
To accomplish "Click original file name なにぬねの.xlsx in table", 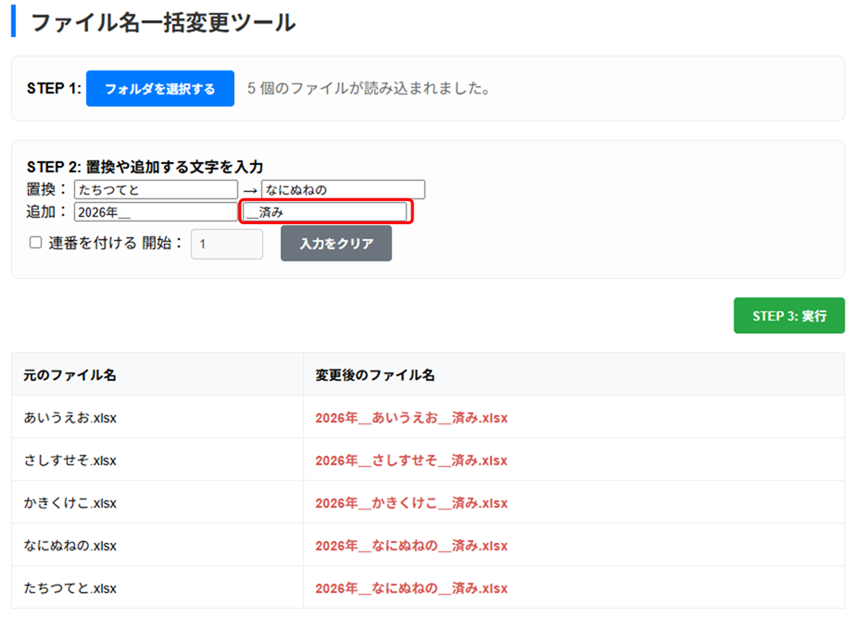I will [70, 546].
